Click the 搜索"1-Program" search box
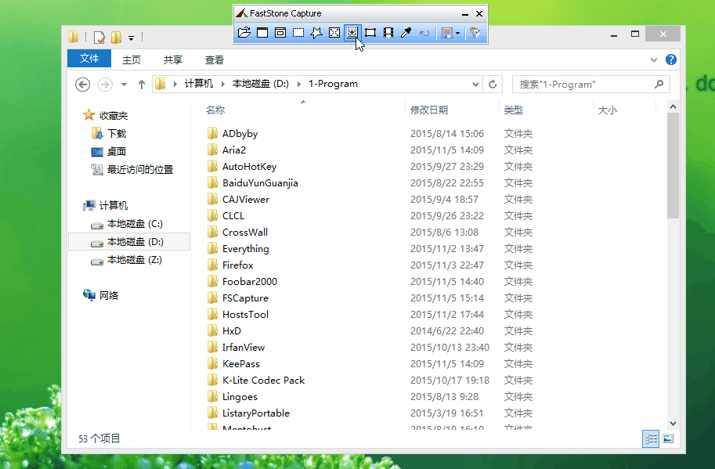715x469 pixels. tap(583, 85)
